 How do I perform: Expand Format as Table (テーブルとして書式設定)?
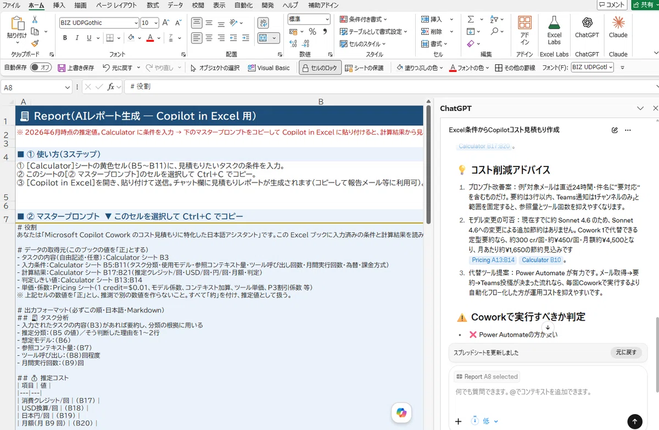tap(374, 32)
